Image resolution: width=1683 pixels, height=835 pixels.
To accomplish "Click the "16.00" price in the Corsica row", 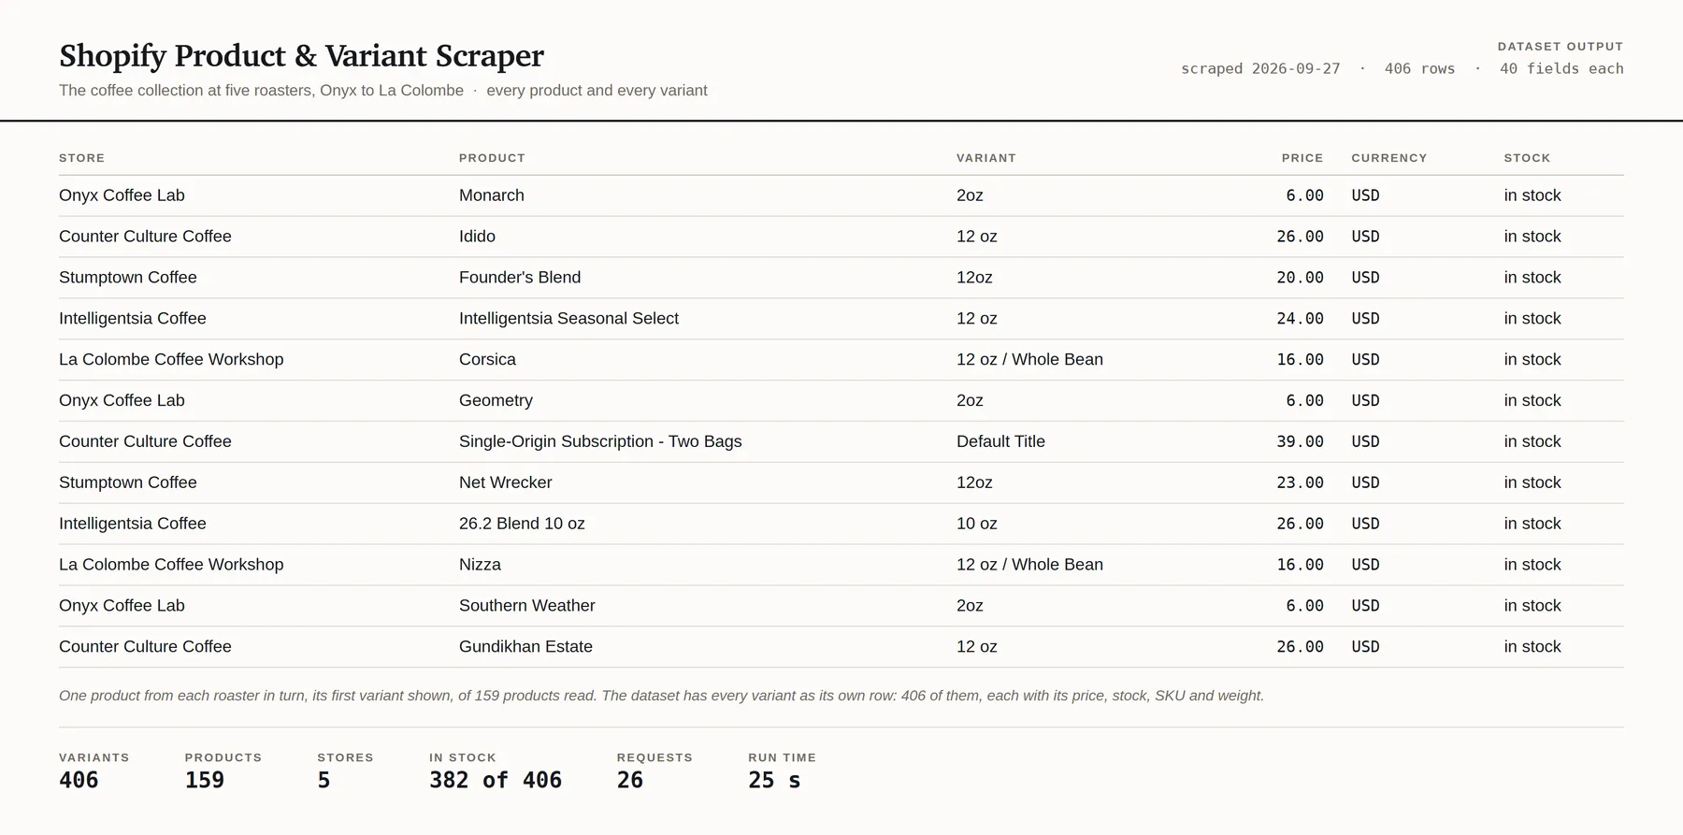I will point(1301,360).
